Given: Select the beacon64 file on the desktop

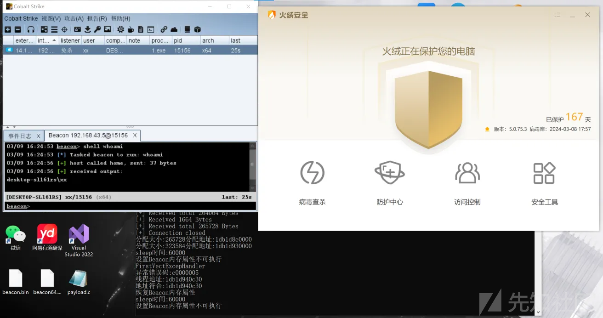Looking at the screenshot, I should (x=47, y=282).
